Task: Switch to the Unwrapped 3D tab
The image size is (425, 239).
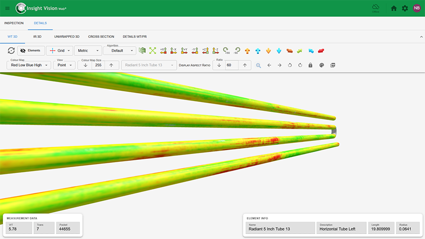Action: tap(67, 36)
